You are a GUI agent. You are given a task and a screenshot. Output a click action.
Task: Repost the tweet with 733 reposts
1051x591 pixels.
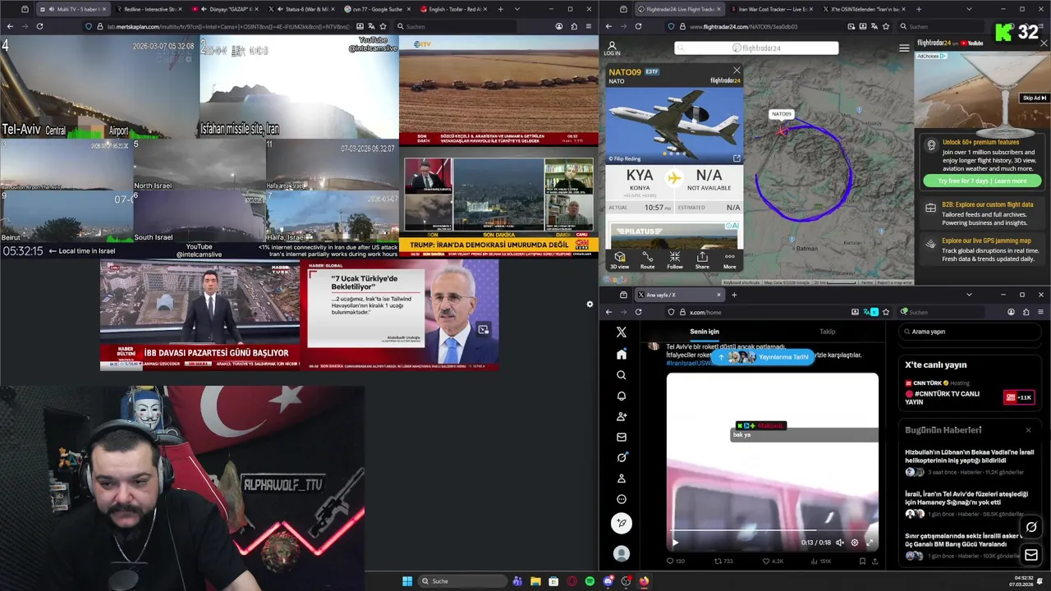point(723,561)
